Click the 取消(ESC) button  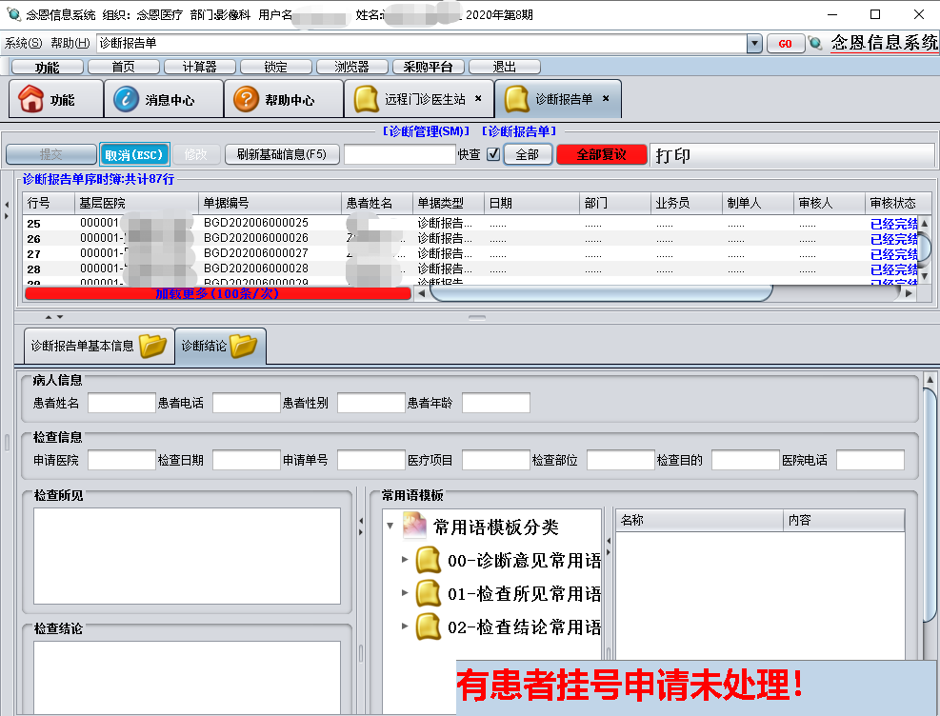[x=134, y=154]
